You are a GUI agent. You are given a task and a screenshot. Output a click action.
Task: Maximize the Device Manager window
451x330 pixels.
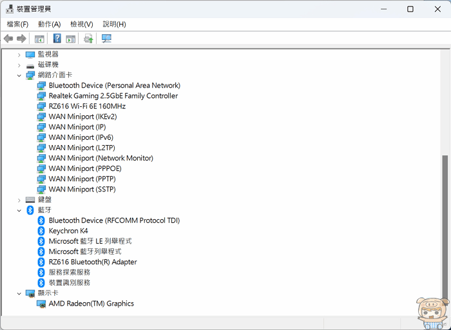(x=410, y=9)
